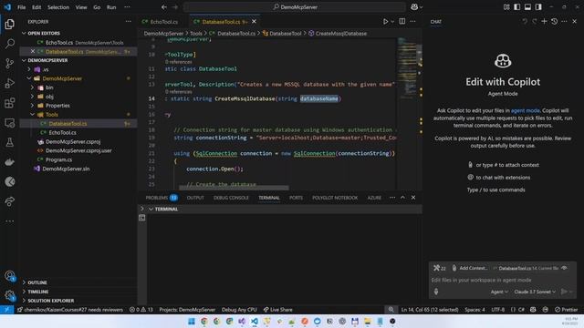Open the Extensions view
Image resolution: width=584 pixels, height=328 pixels.
(10, 103)
